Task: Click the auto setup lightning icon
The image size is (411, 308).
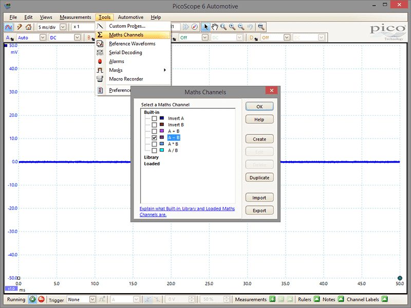Action: pyautogui.click(x=20, y=27)
